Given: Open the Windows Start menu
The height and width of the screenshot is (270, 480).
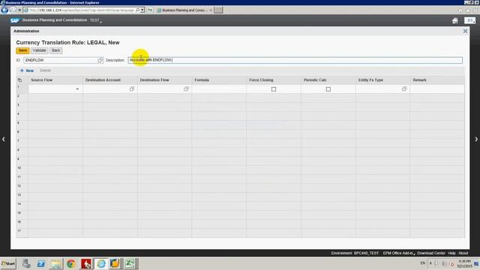Looking at the screenshot, I should [x=8, y=263].
